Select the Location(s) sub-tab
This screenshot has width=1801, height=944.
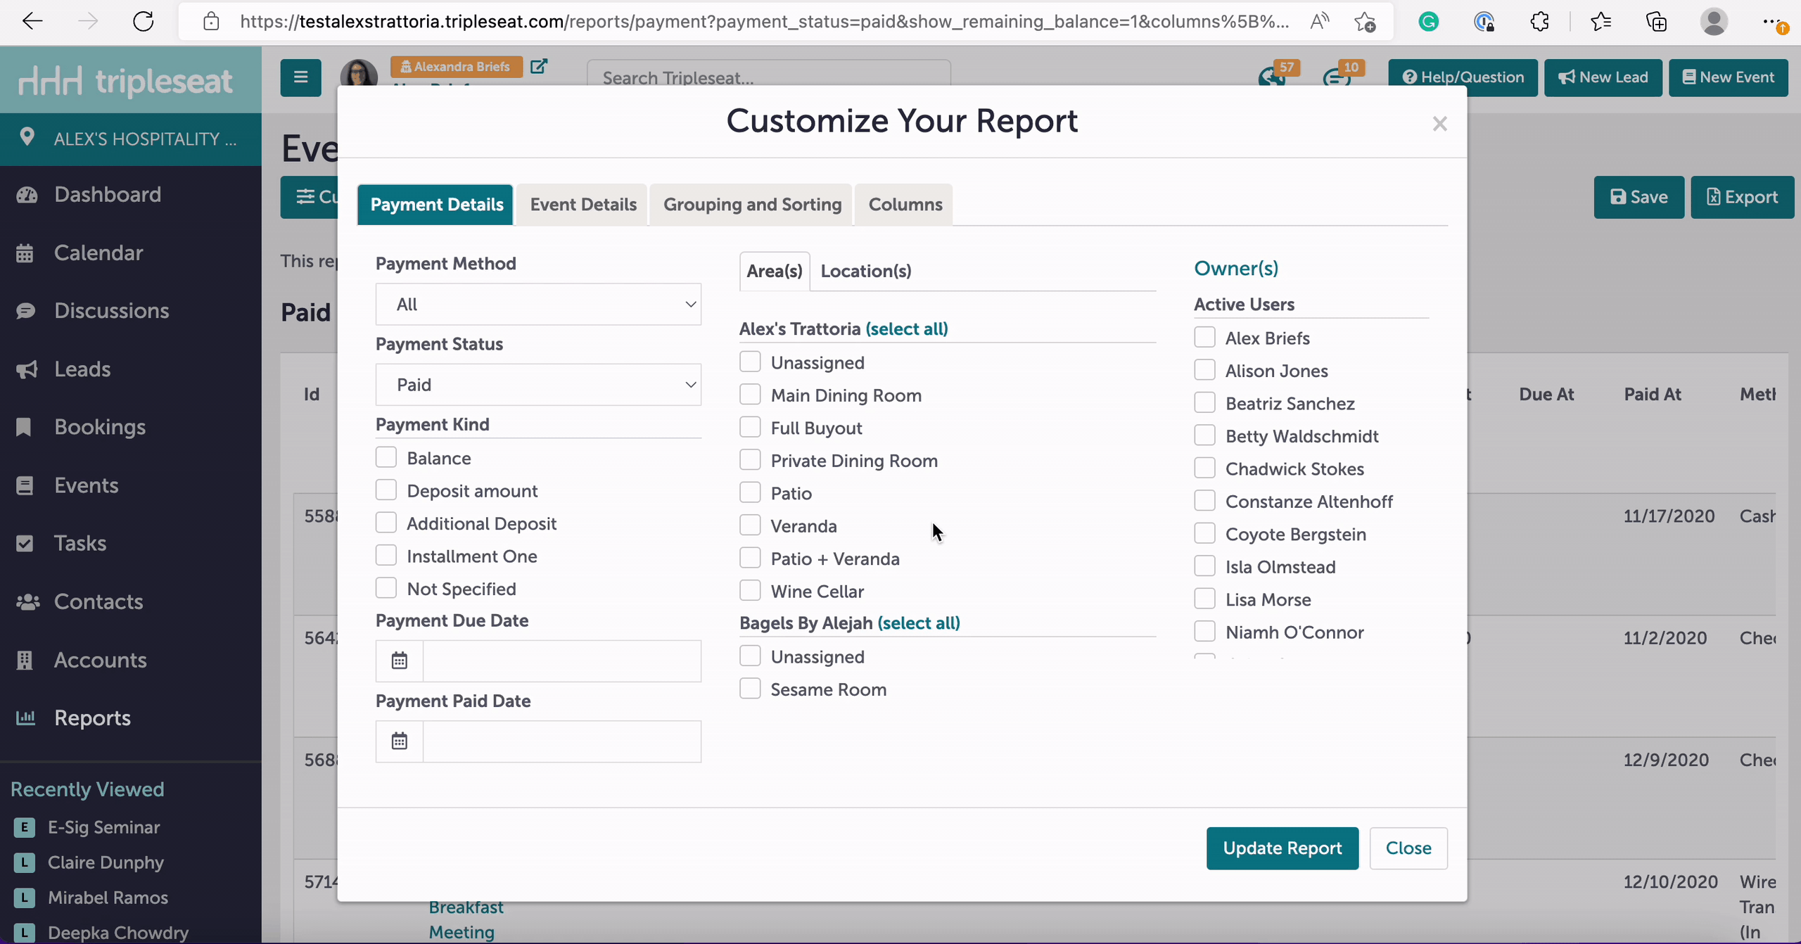866,271
